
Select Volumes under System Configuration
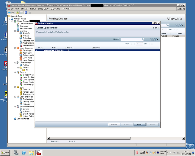coord(26,111)
